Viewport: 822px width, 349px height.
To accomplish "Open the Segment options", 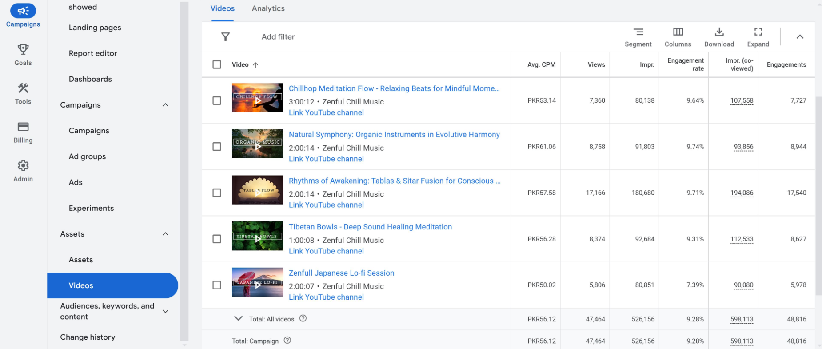I will tap(638, 37).
